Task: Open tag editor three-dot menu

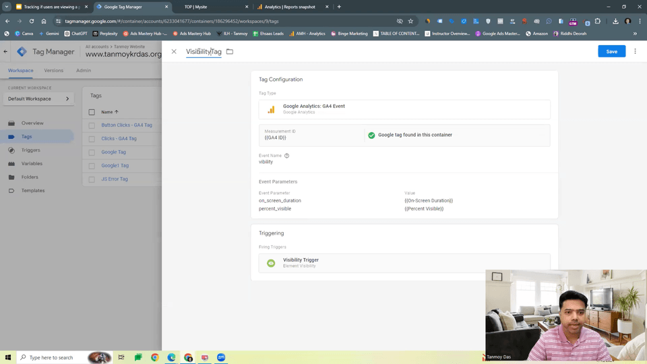Action: point(635,51)
